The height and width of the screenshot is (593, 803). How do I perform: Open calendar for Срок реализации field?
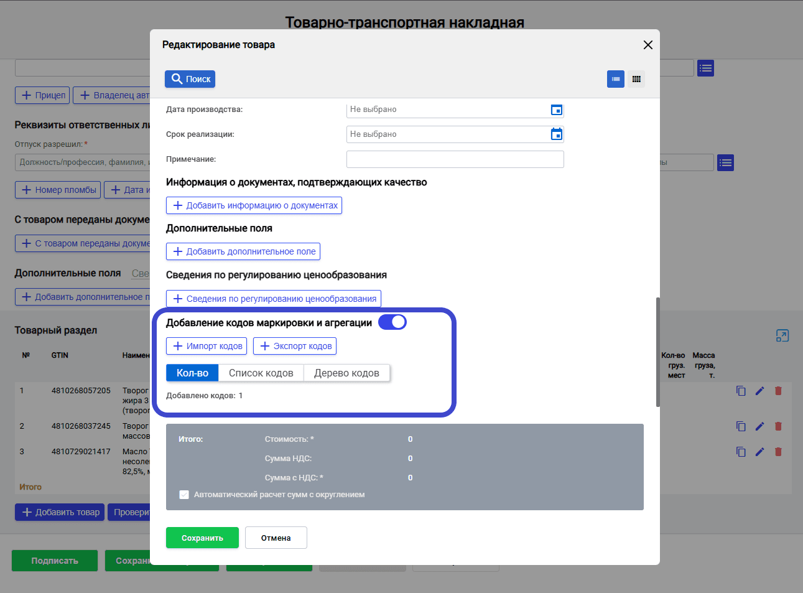(557, 134)
